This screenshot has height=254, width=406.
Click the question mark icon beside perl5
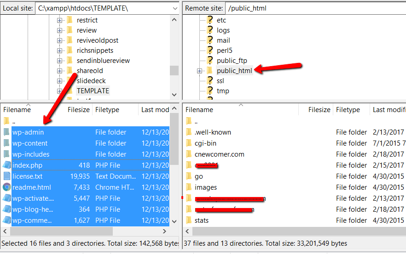tap(210, 51)
